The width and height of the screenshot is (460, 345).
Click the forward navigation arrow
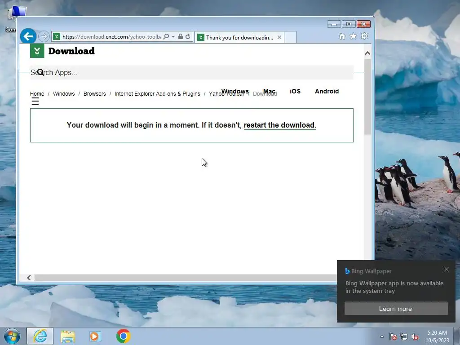pos(44,36)
